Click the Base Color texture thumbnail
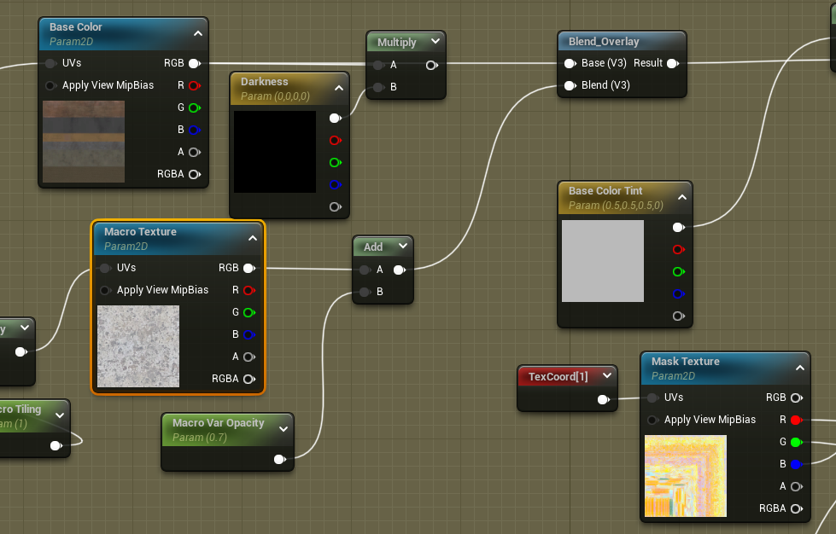Viewport: 836px width, 534px height. tap(84, 142)
